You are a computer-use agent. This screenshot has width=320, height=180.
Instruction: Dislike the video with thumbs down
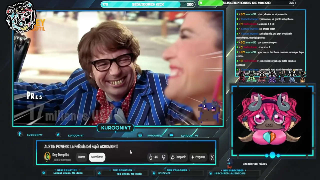(x=164, y=157)
